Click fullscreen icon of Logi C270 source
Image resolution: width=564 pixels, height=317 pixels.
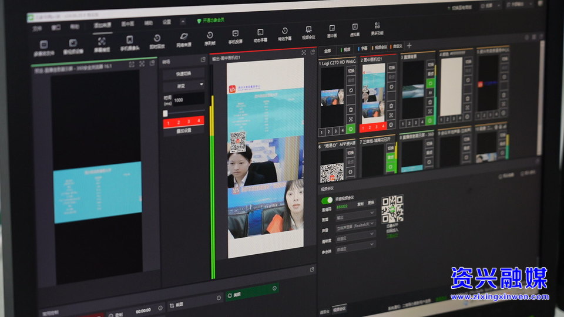[x=351, y=119]
